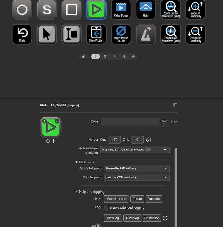
Task: Select the metronome key icon
Action: (x=146, y=34)
